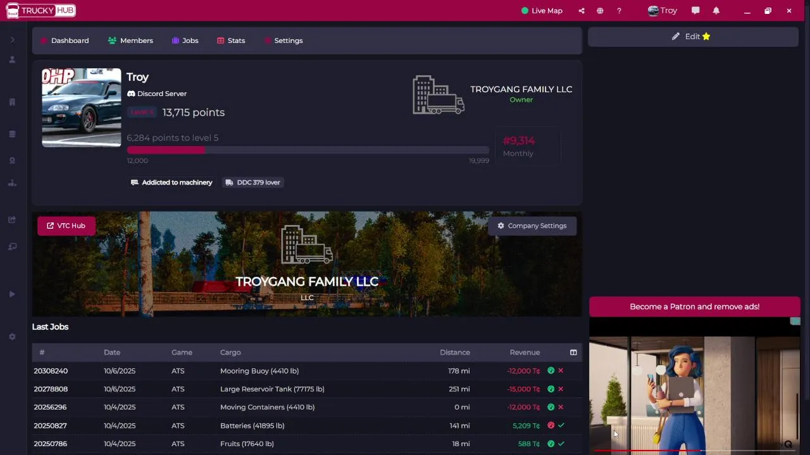Image resolution: width=810 pixels, height=455 pixels.
Task: Expand the left sidebar chevron
Action: [x=12, y=40]
